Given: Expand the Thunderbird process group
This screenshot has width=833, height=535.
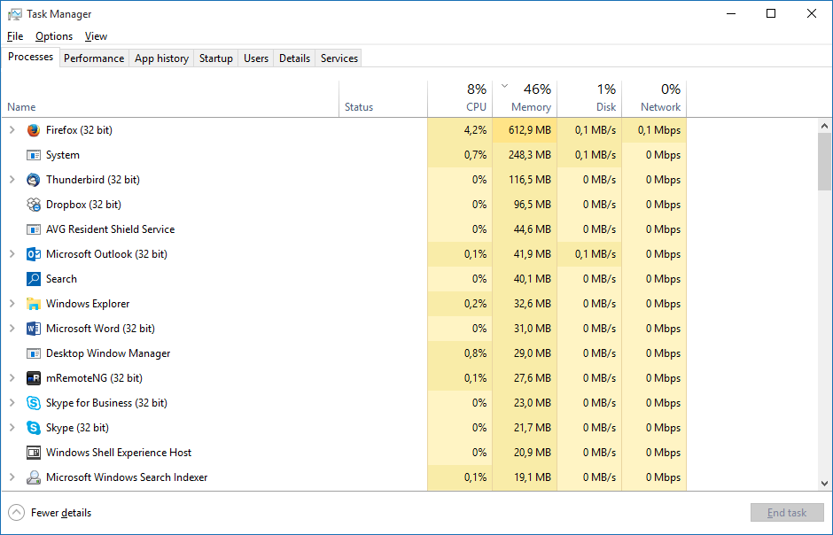Looking at the screenshot, I should [x=12, y=180].
